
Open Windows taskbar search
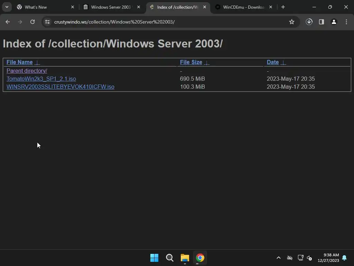coord(169,258)
